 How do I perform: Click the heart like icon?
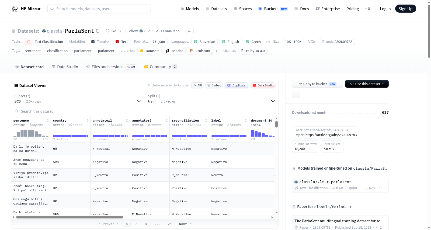click(107, 31)
